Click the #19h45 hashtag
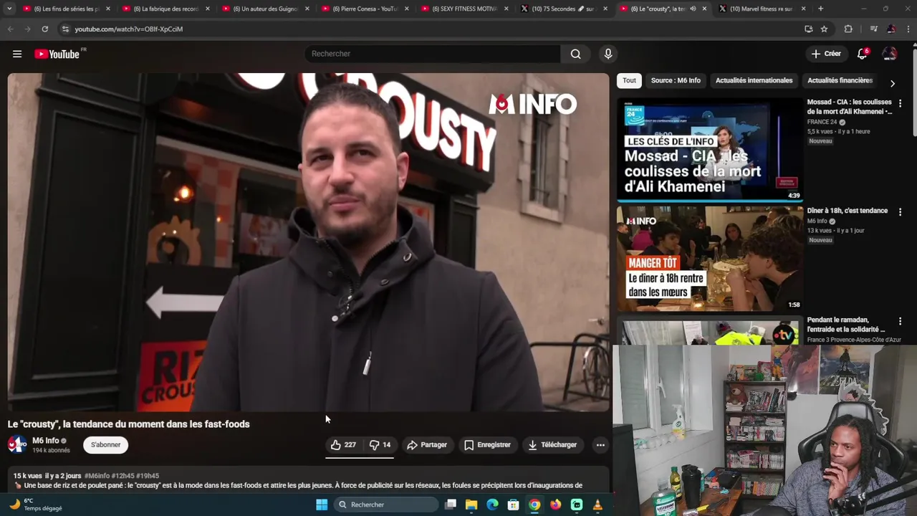The width and height of the screenshot is (917, 516). 148,476
